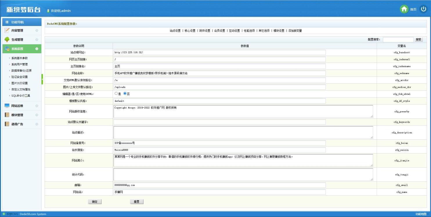
Task: Click the 生成管理 tree icon
Action: coord(7,40)
